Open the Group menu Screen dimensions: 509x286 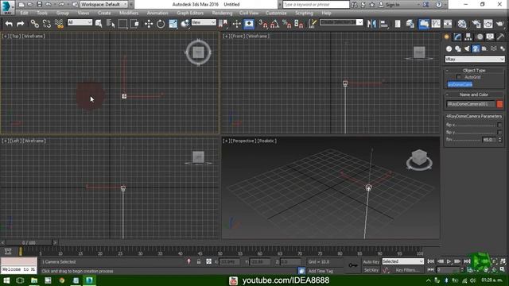63,13
